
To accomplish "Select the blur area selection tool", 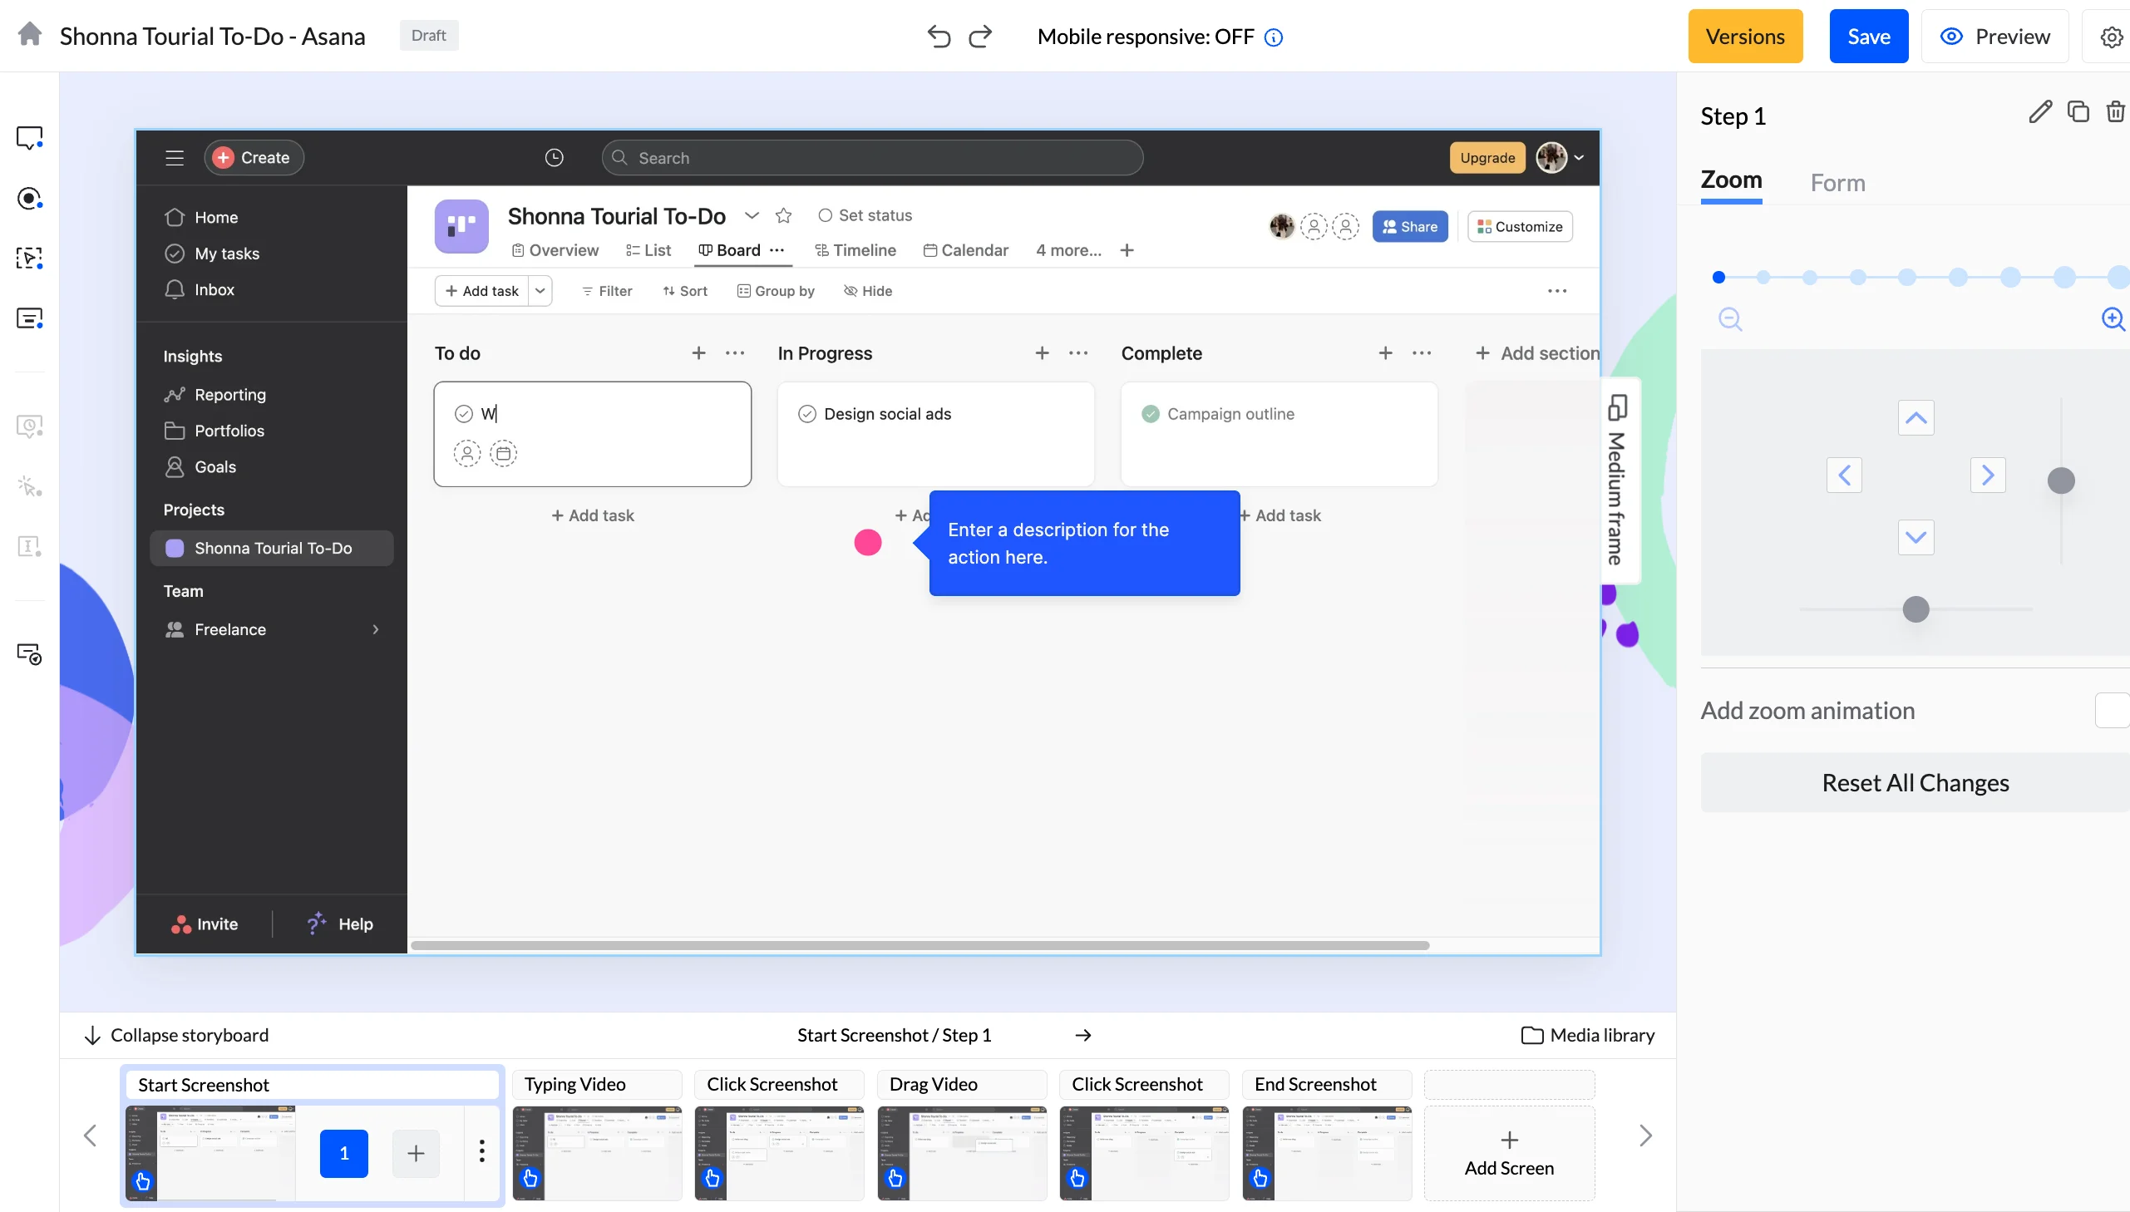I will click(30, 258).
